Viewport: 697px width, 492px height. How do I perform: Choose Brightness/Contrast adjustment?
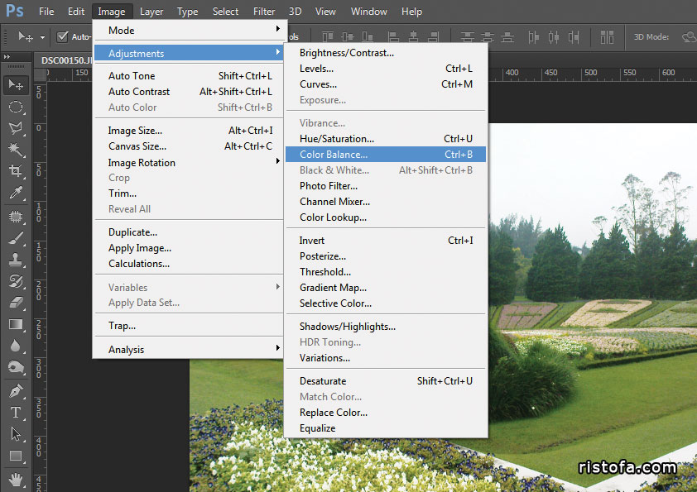[x=386, y=53]
